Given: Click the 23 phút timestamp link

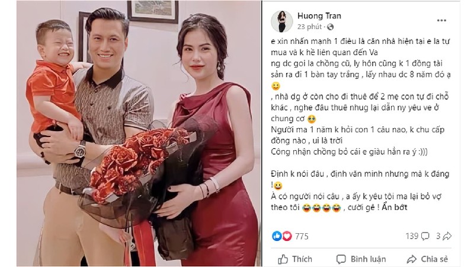Looking at the screenshot, I should pos(309,27).
